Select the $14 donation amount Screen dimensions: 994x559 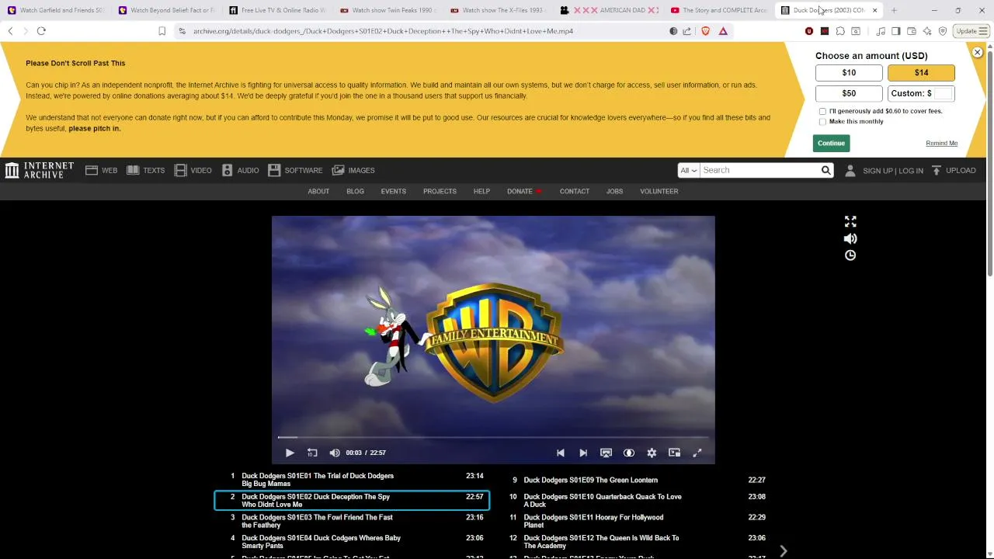point(921,73)
